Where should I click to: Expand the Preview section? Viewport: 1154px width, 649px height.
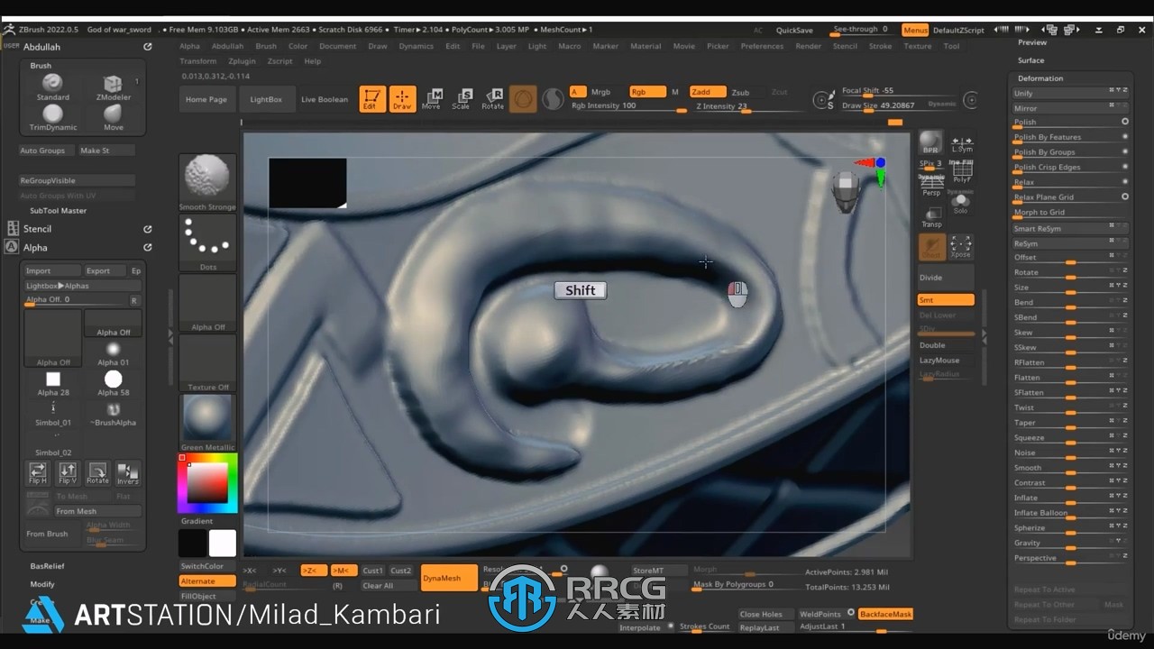[x=1032, y=42]
